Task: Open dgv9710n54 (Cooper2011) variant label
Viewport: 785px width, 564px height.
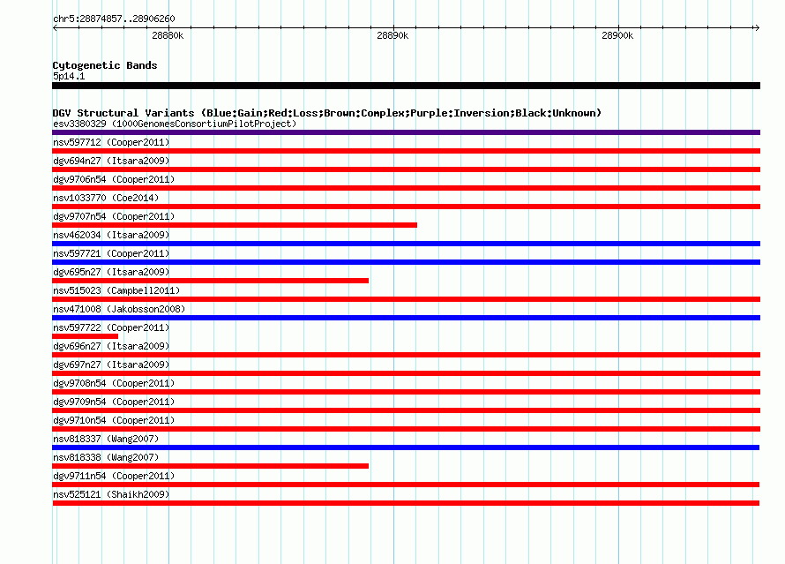Action: click(x=114, y=420)
